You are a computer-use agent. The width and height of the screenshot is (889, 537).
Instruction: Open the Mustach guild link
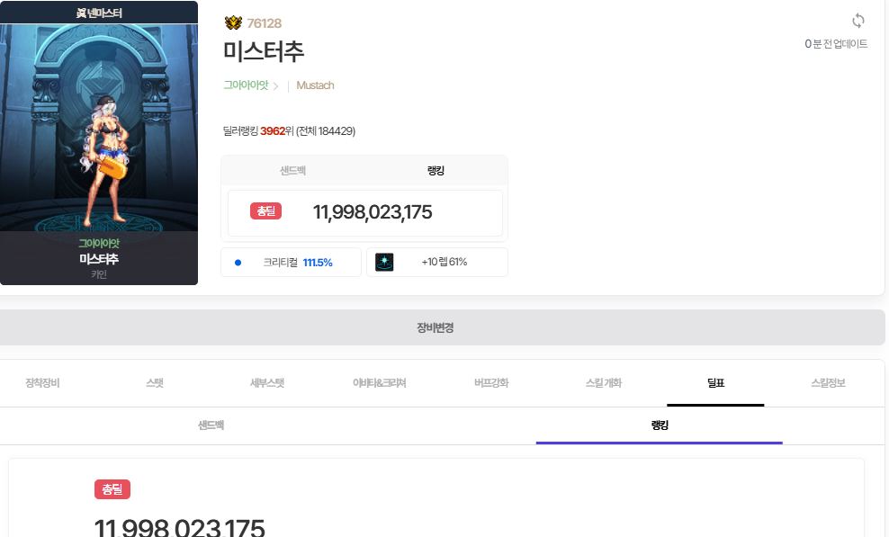click(315, 85)
